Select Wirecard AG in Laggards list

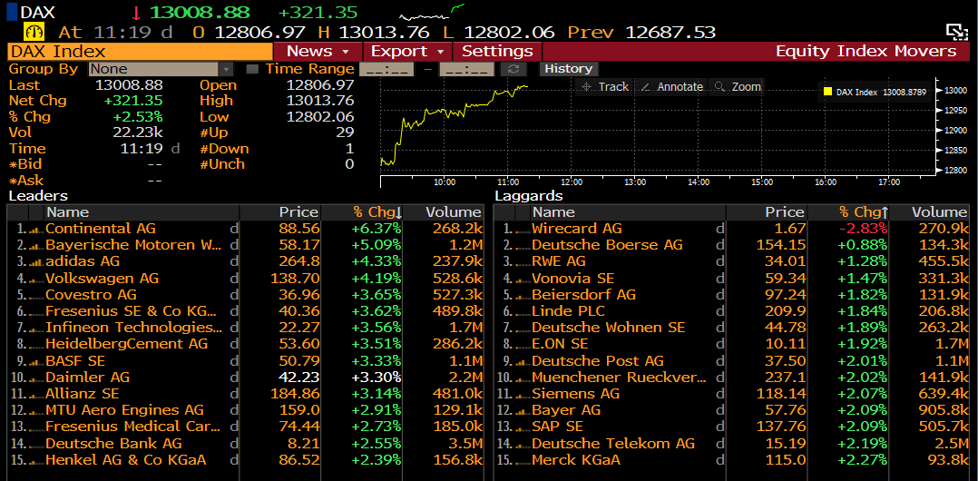coord(576,229)
